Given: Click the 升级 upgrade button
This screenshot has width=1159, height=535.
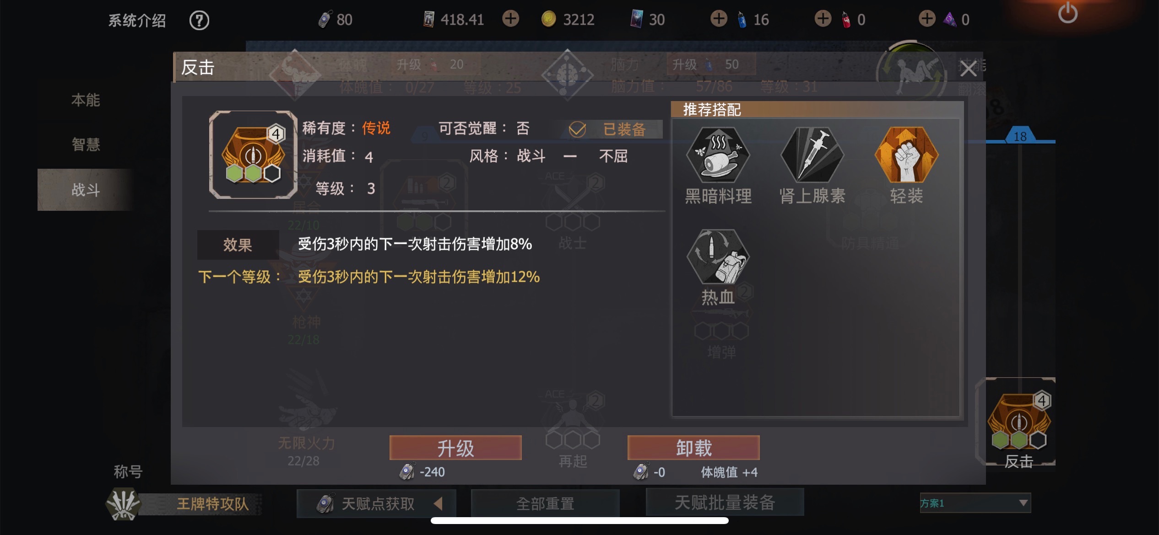Looking at the screenshot, I should (455, 448).
